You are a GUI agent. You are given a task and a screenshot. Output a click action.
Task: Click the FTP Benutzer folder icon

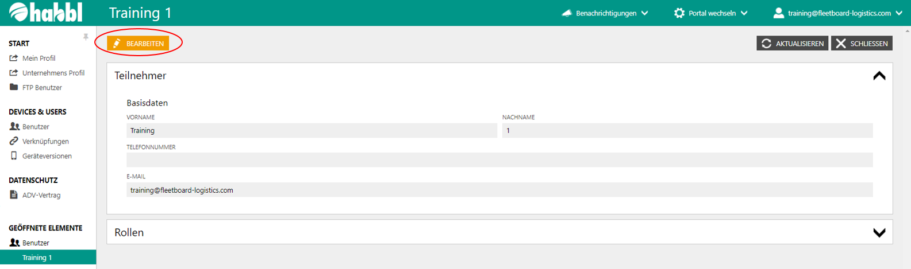point(14,87)
